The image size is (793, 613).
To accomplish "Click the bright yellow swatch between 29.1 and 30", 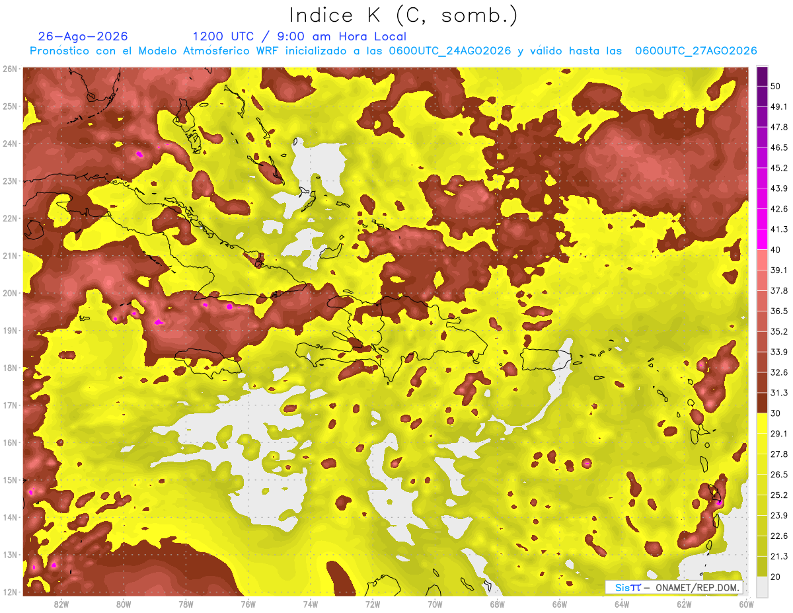I will tap(762, 423).
